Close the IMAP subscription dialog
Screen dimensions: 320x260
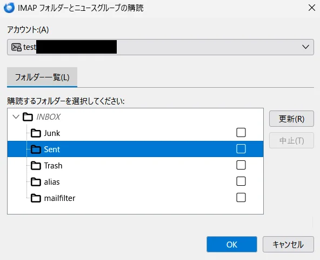coord(312,8)
